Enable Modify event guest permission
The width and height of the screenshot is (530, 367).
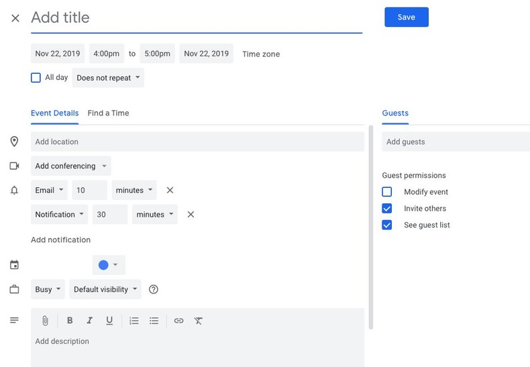387,192
